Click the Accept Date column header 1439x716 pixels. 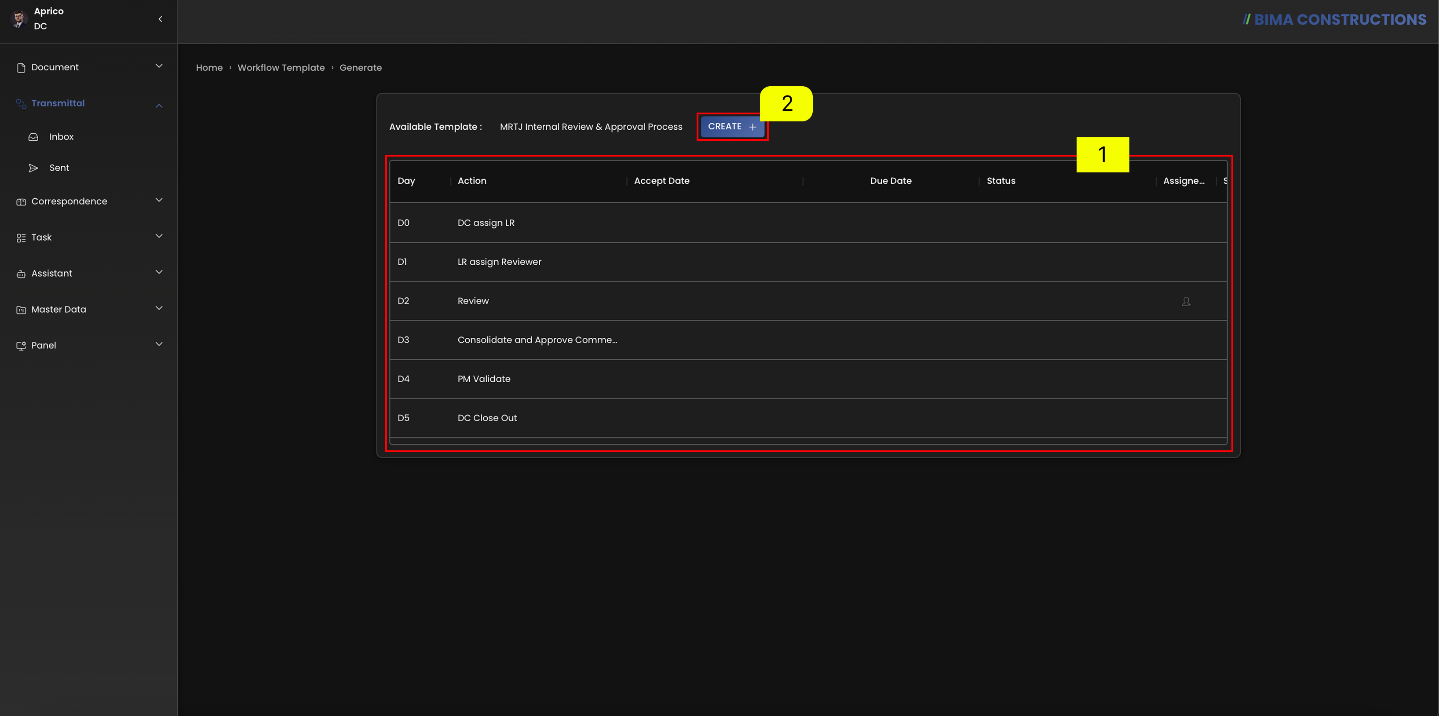[x=661, y=181]
